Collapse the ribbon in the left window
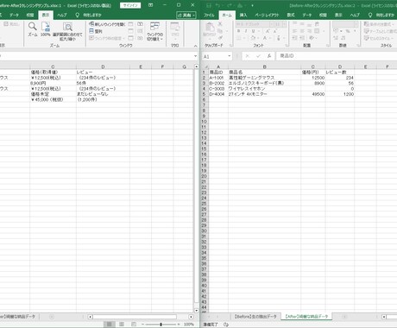The height and width of the screenshot is (328, 397). click(196, 46)
